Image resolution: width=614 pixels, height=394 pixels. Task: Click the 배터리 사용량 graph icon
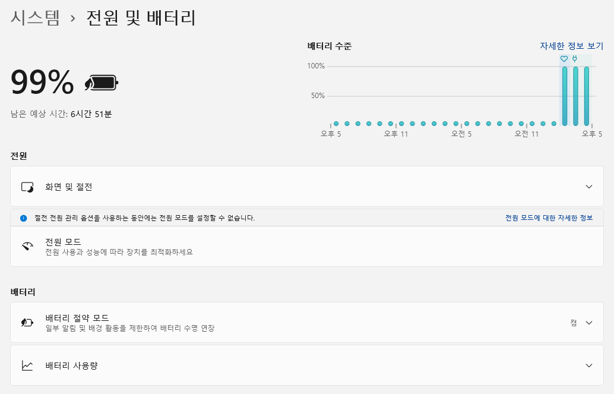click(27, 365)
